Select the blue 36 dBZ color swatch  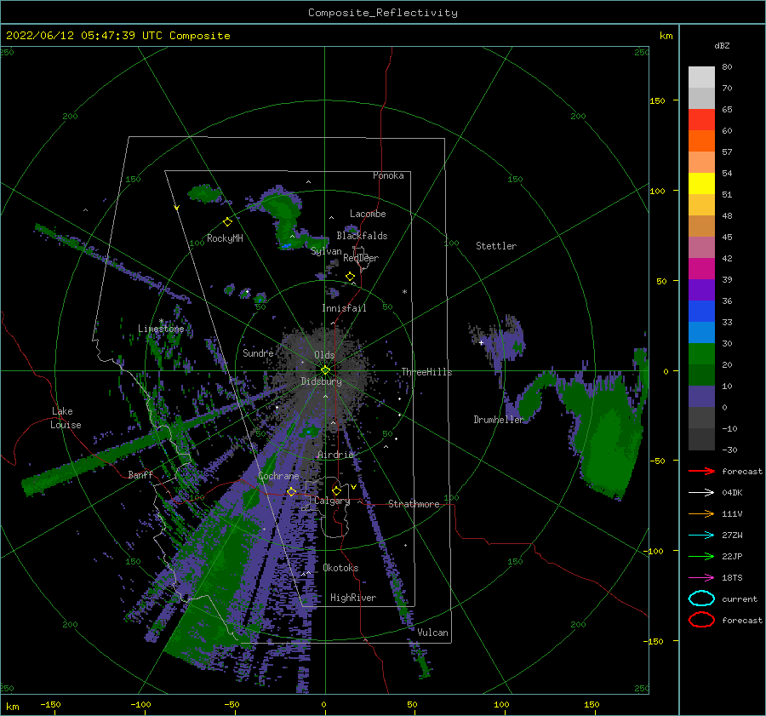pyautogui.click(x=701, y=311)
